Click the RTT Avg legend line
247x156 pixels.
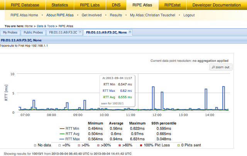point(62,134)
